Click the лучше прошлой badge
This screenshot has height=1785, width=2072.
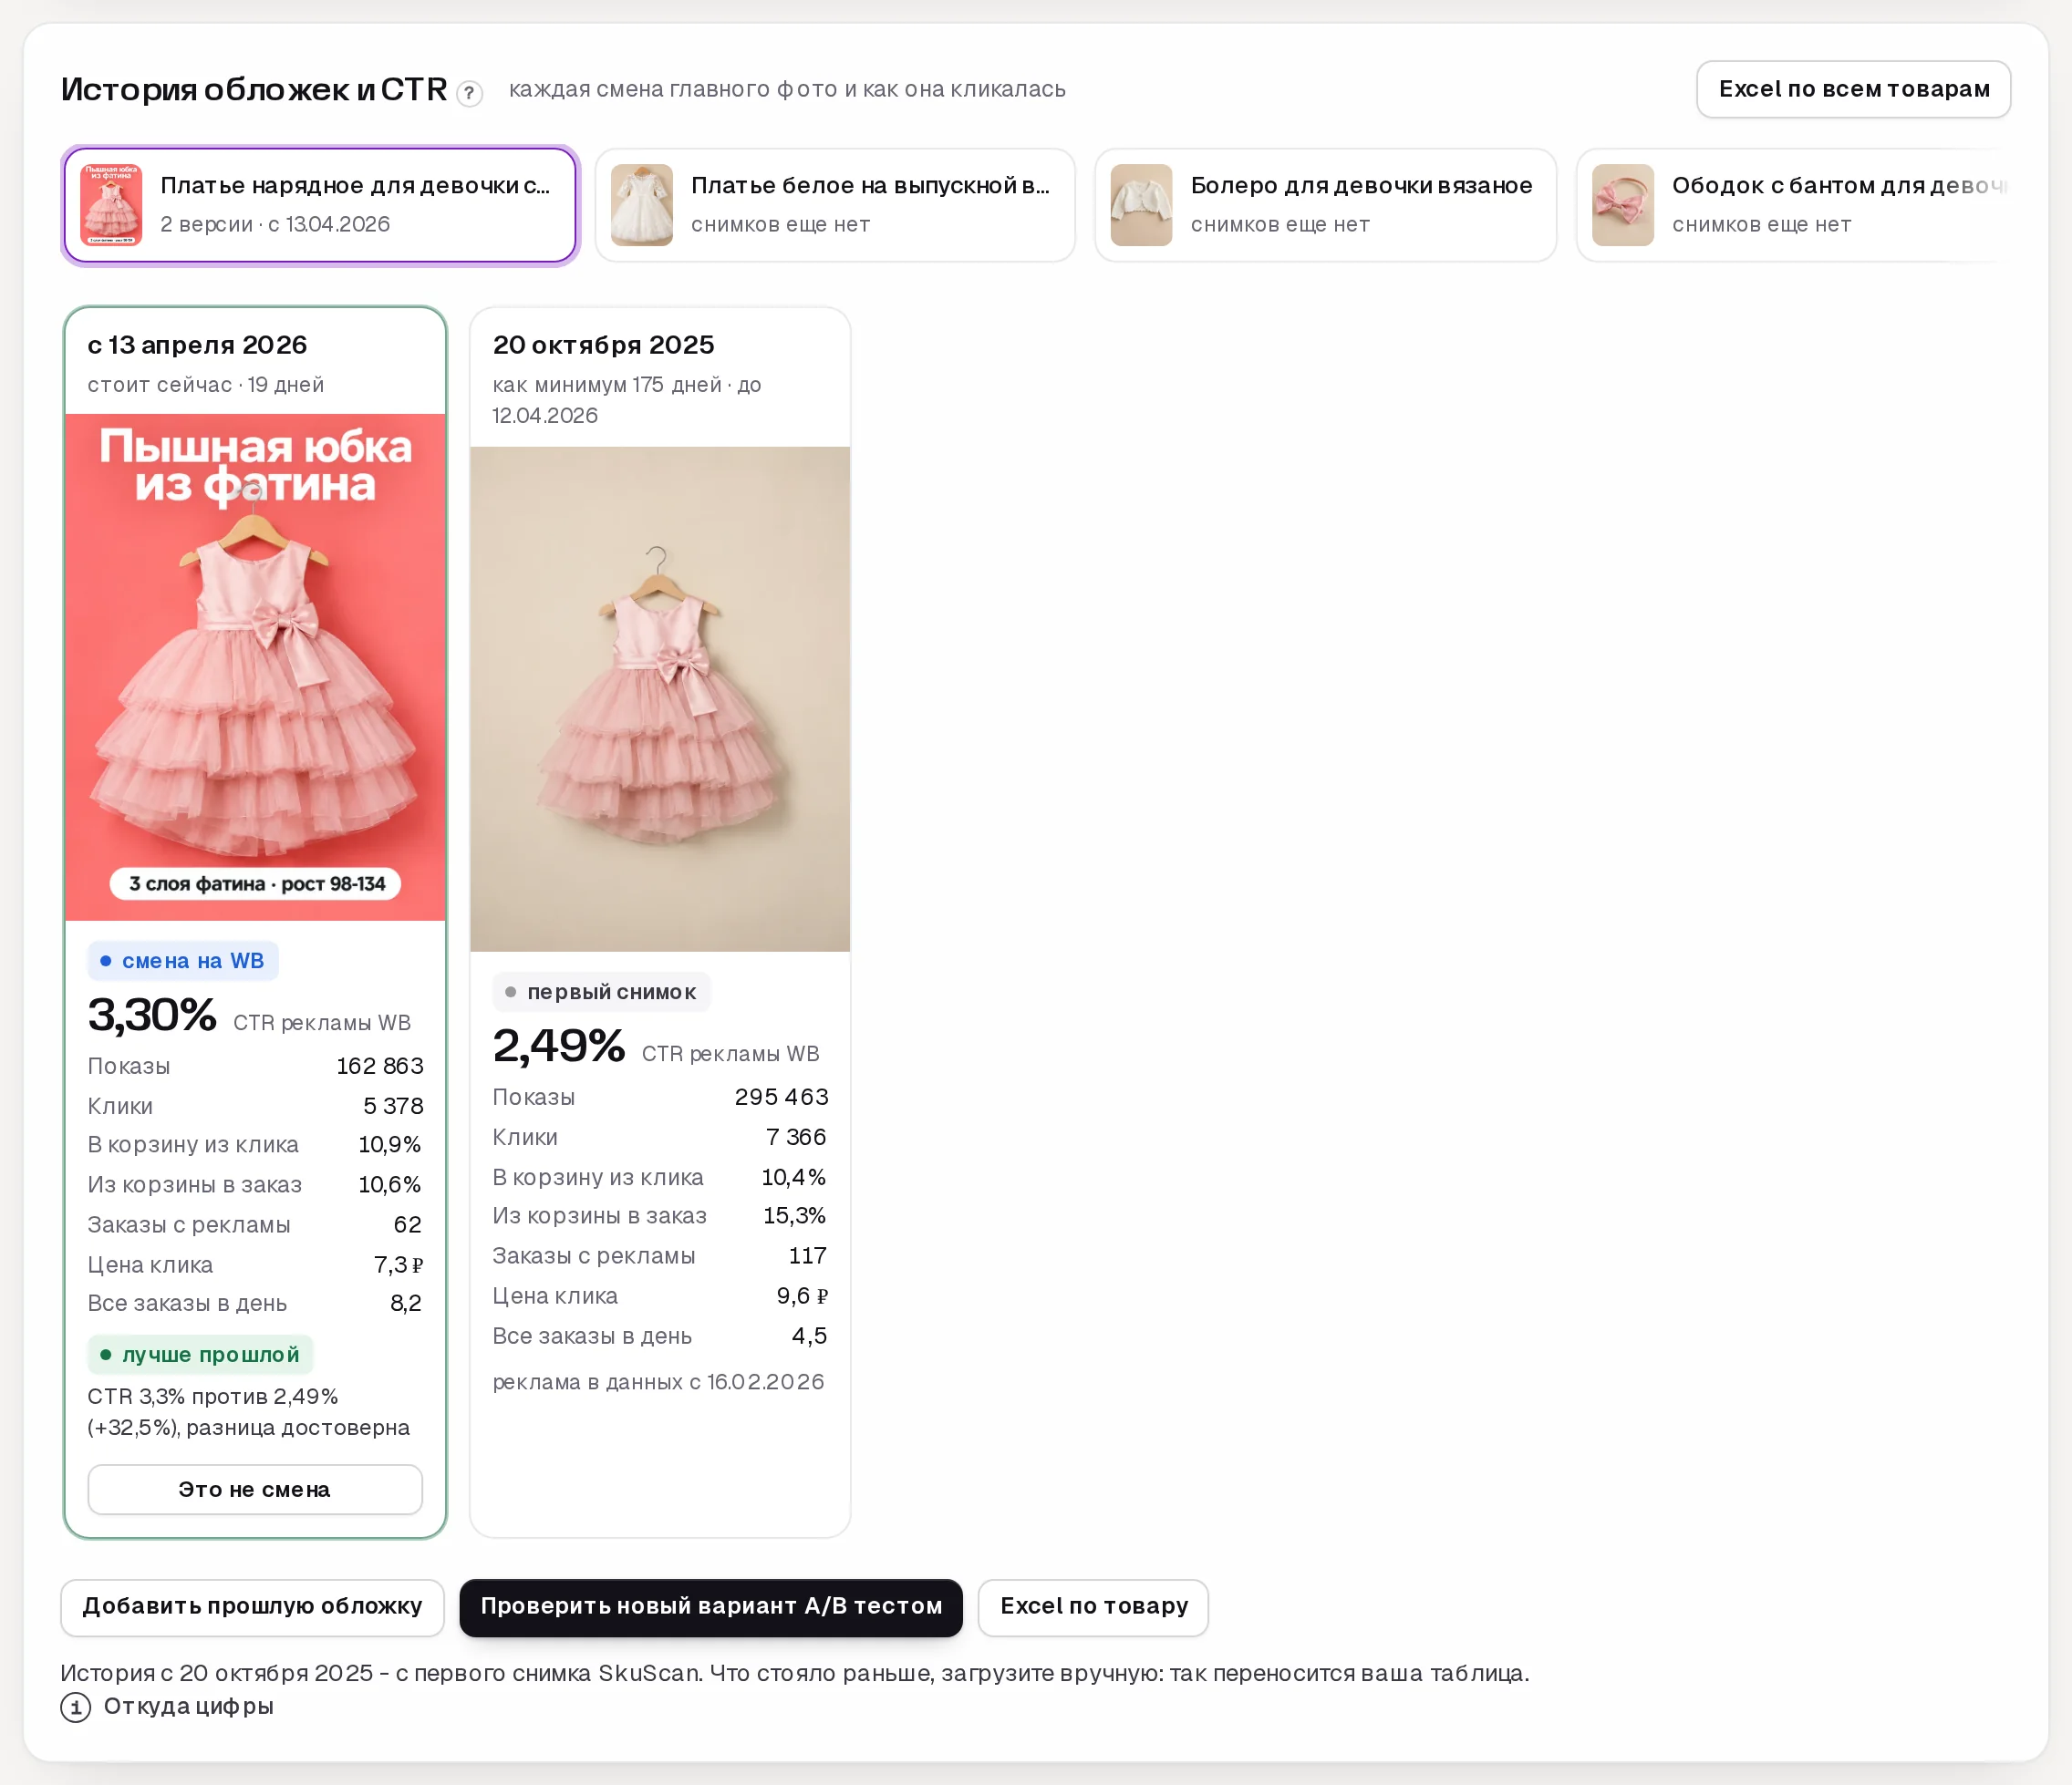(x=201, y=1356)
